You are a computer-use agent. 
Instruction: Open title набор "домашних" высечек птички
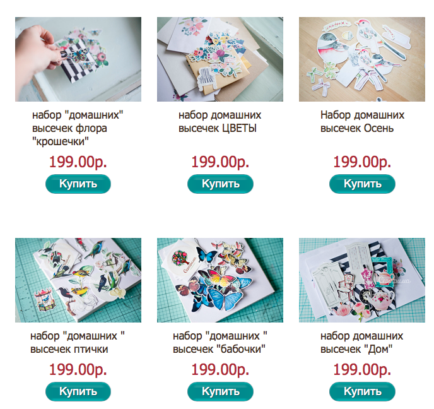click(x=78, y=342)
